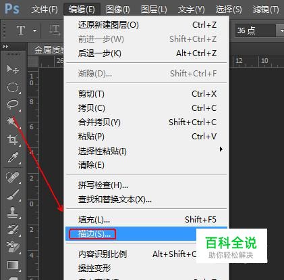
Task: Click the ruler origin corner box
Action: 33,62
